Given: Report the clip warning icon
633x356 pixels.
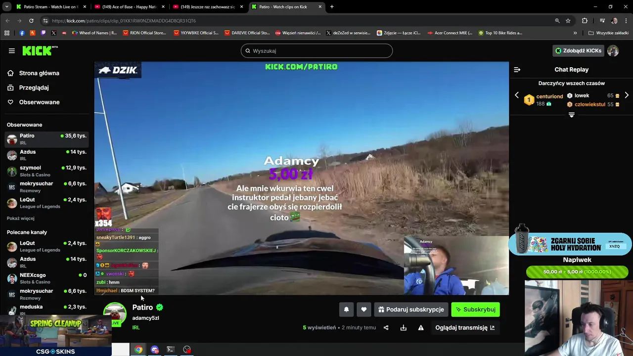Looking at the screenshot, I should 421,328.
